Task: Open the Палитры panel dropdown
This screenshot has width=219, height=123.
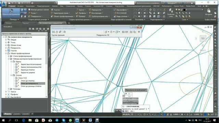Action: (x=14, y=19)
